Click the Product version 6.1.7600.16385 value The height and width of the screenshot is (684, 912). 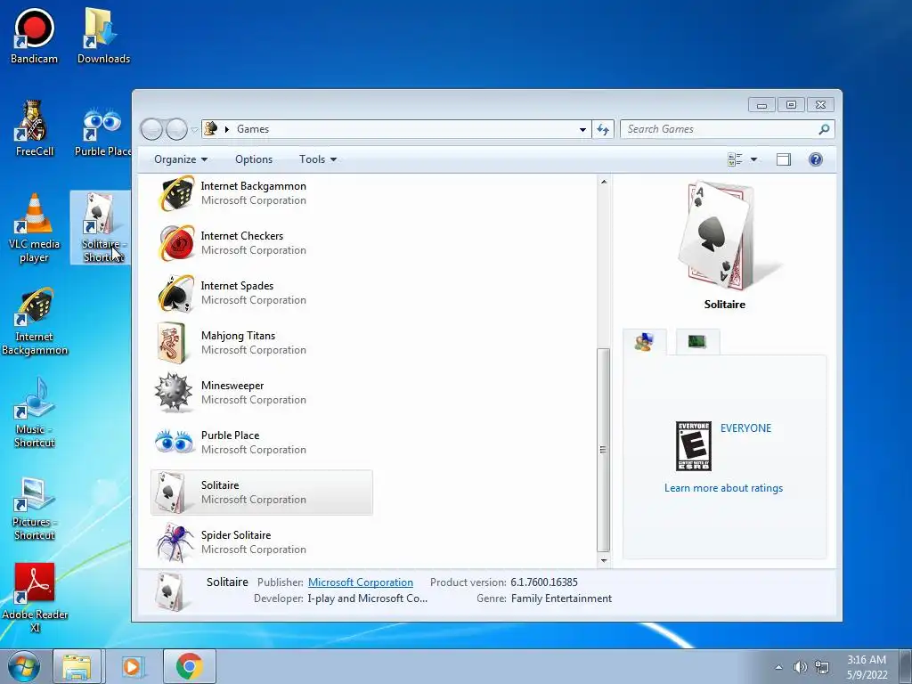[x=544, y=582]
